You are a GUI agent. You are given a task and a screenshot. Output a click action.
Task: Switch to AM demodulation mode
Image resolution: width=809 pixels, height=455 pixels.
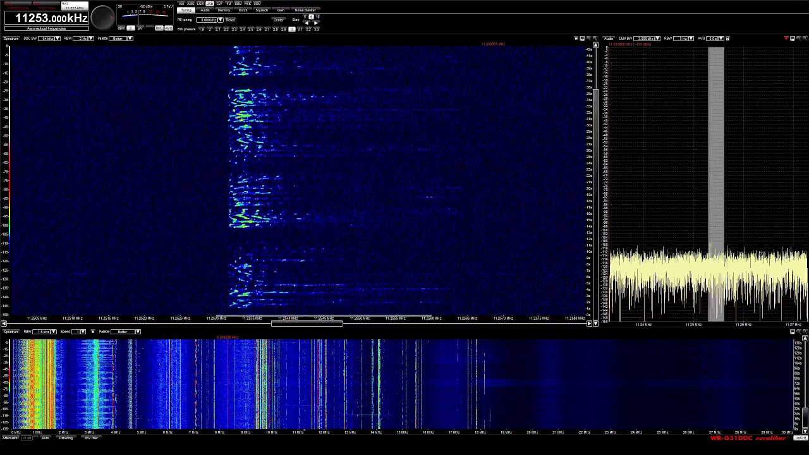pyautogui.click(x=181, y=4)
